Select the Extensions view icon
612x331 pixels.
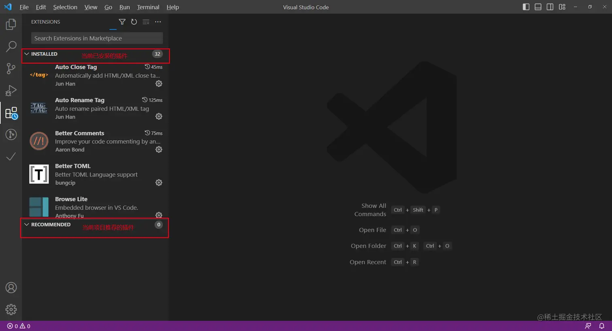[11, 113]
